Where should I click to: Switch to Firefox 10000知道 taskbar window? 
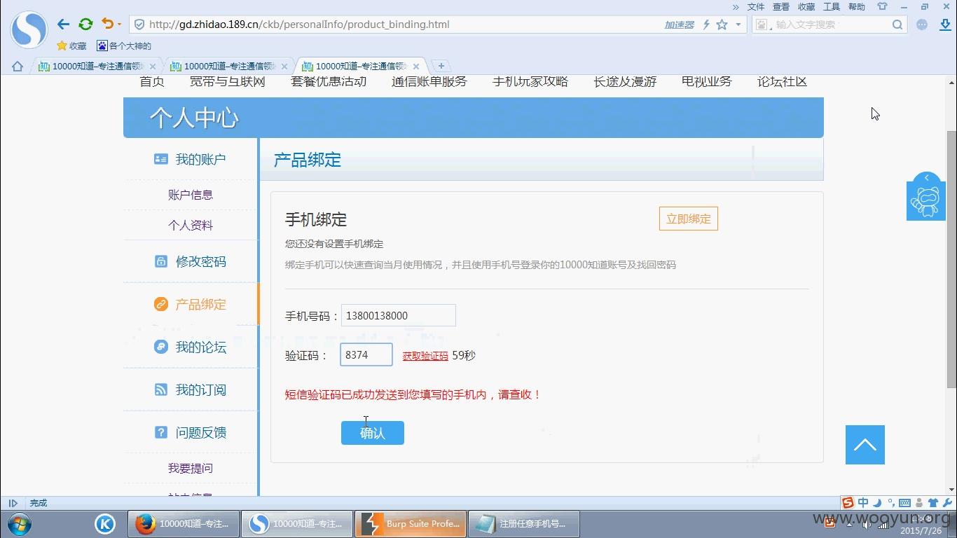[x=183, y=524]
